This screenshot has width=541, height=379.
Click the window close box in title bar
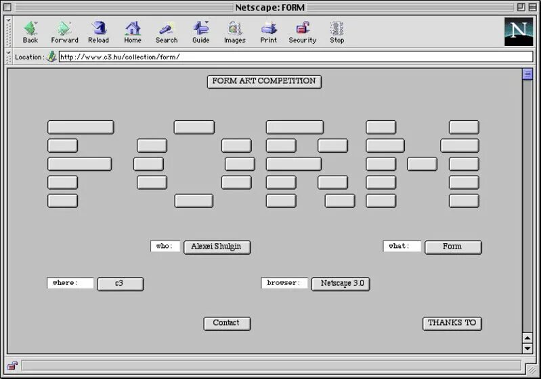point(7,7)
